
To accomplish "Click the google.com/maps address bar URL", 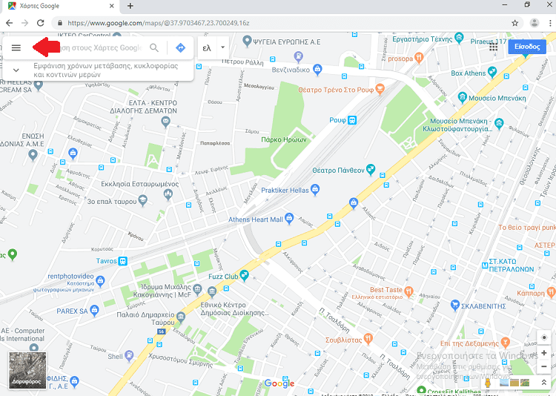I will (x=159, y=23).
